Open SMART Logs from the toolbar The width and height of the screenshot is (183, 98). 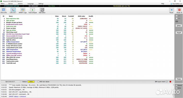tap(23, 11)
